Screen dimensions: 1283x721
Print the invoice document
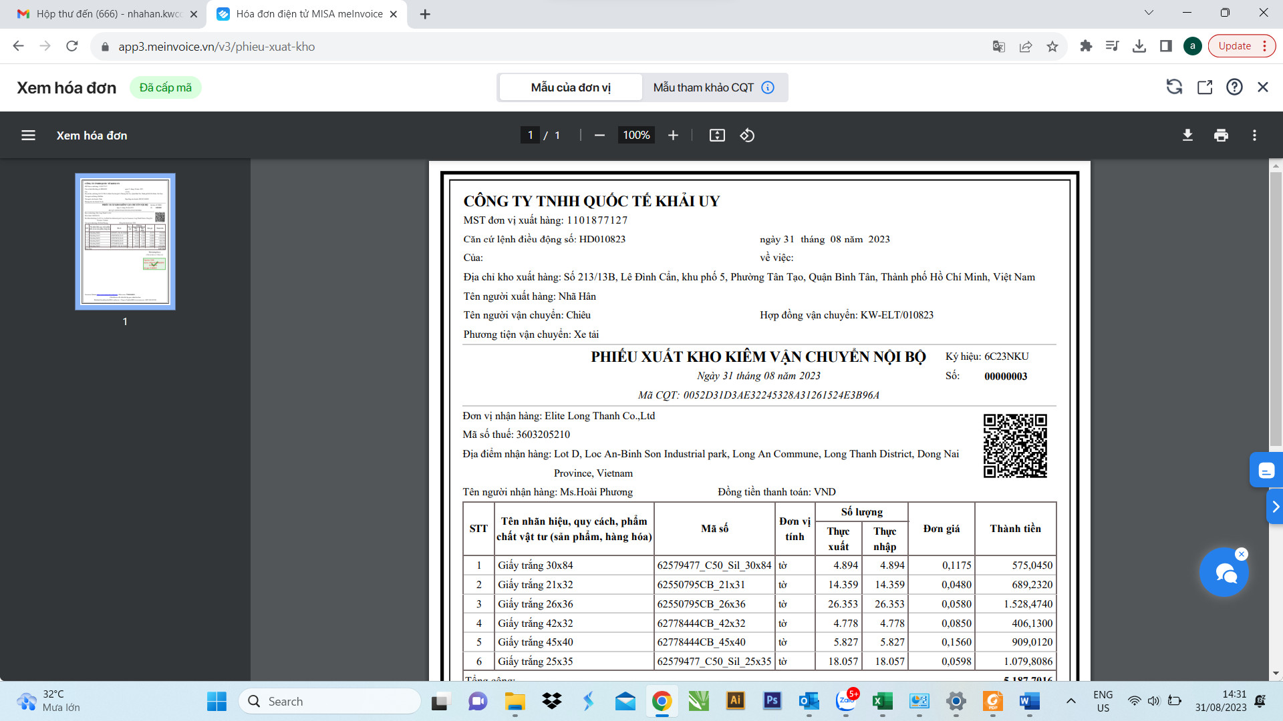click(x=1221, y=136)
